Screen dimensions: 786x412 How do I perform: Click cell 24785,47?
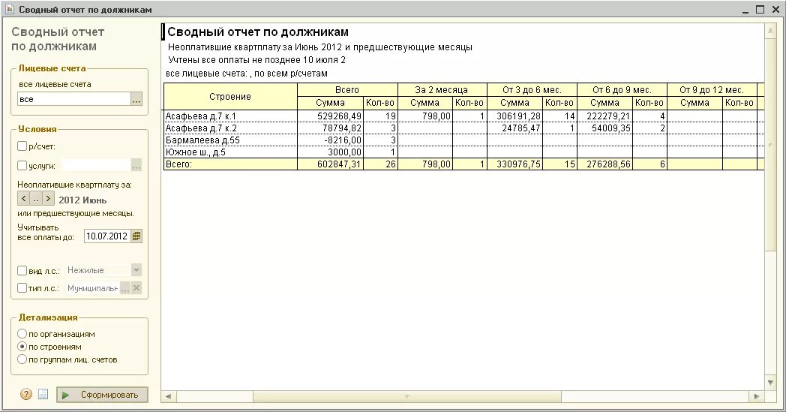(514, 128)
